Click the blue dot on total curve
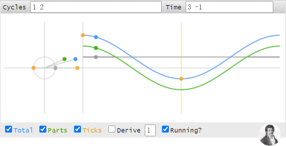Screen dimensions: 286x146 click(96, 37)
